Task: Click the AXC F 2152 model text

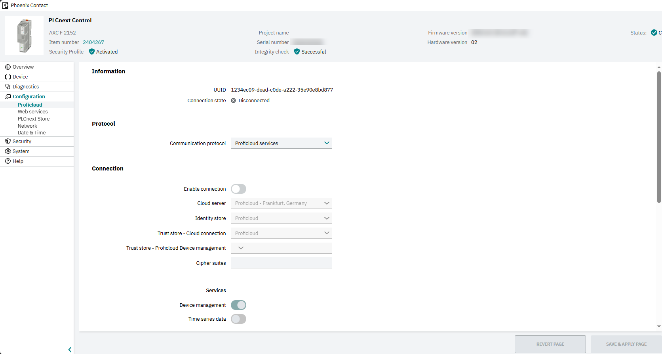Action: click(x=63, y=33)
